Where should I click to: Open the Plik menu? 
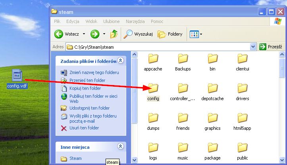(x=57, y=21)
